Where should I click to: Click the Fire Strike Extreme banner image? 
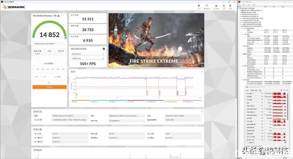point(156,40)
